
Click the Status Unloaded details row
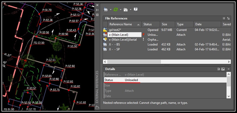coord(165,80)
